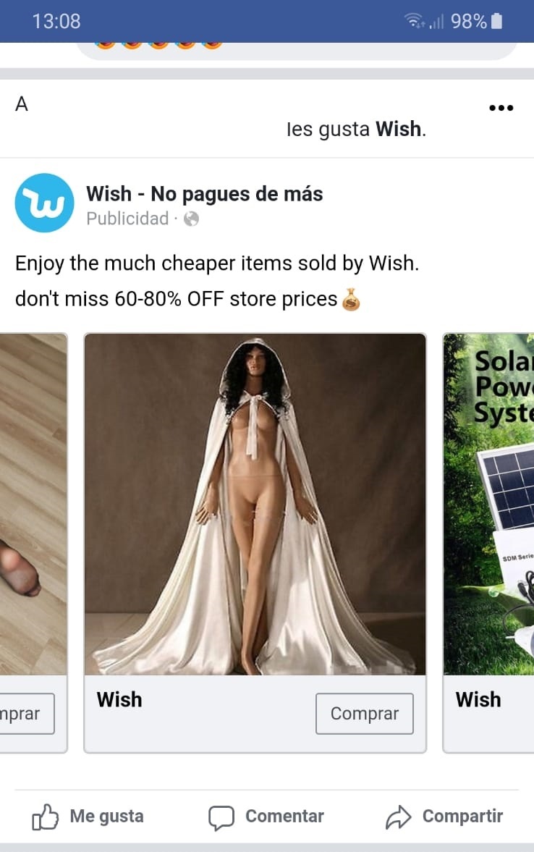Viewport: 534px width, 852px height.
Task: Tap the Wish logo profile picture
Action: point(45,203)
